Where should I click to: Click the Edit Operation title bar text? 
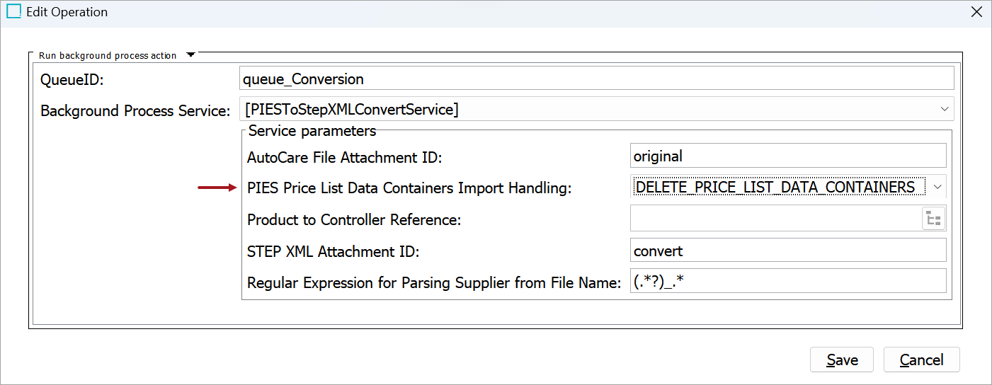(67, 12)
